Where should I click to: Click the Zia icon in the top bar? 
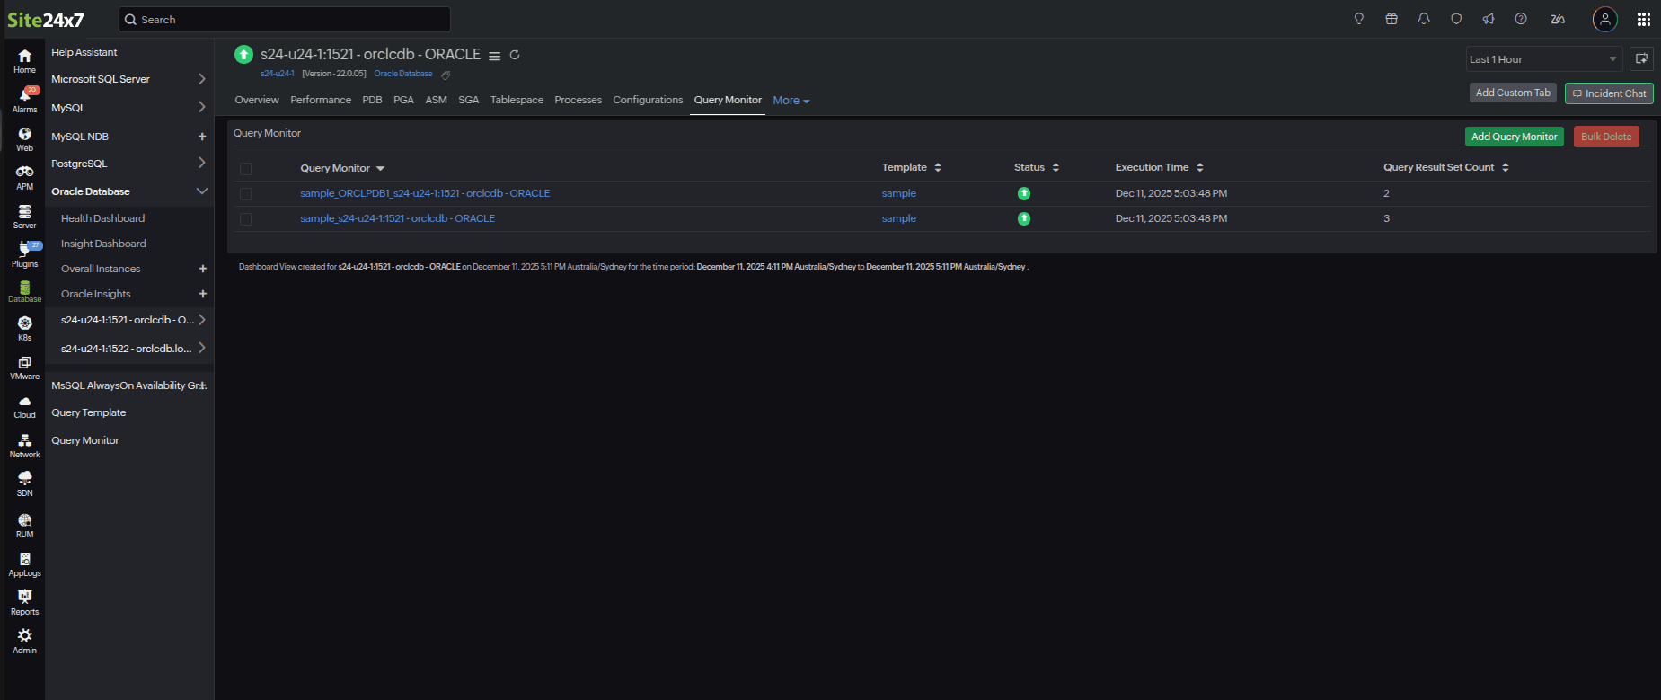(x=1558, y=19)
